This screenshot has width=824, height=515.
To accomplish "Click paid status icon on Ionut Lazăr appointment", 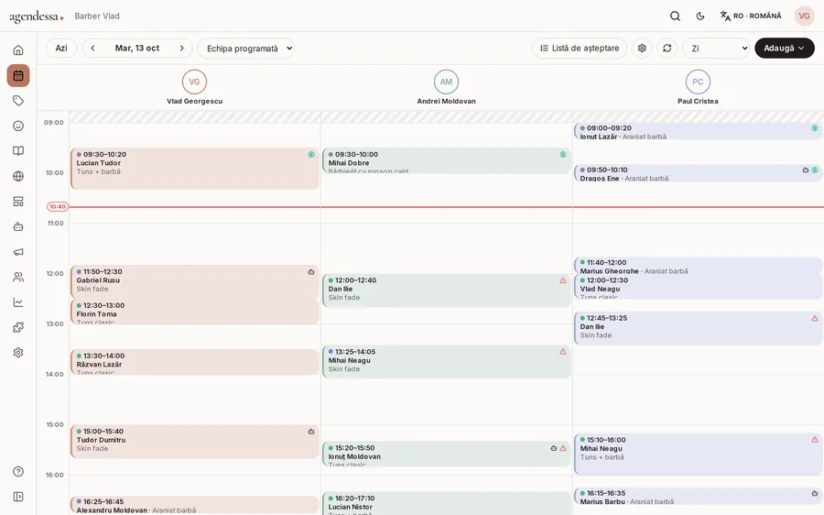I will tap(815, 127).
